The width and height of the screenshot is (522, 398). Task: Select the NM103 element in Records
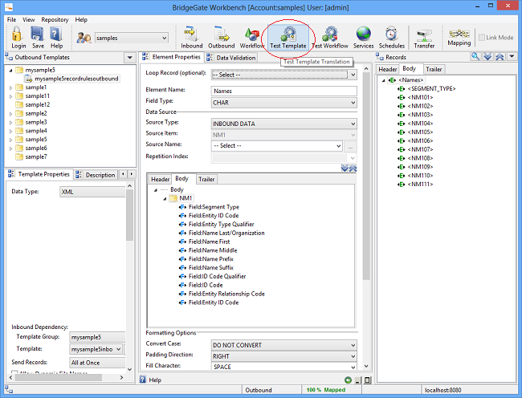pyautogui.click(x=420, y=115)
